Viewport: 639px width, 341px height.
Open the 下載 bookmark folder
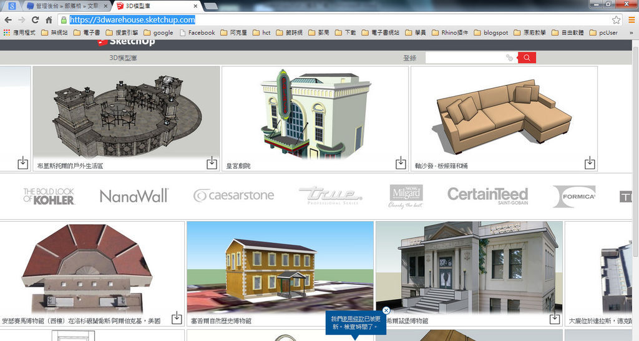pyautogui.click(x=345, y=32)
